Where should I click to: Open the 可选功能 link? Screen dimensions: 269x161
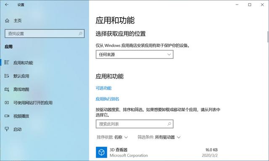pos(103,88)
